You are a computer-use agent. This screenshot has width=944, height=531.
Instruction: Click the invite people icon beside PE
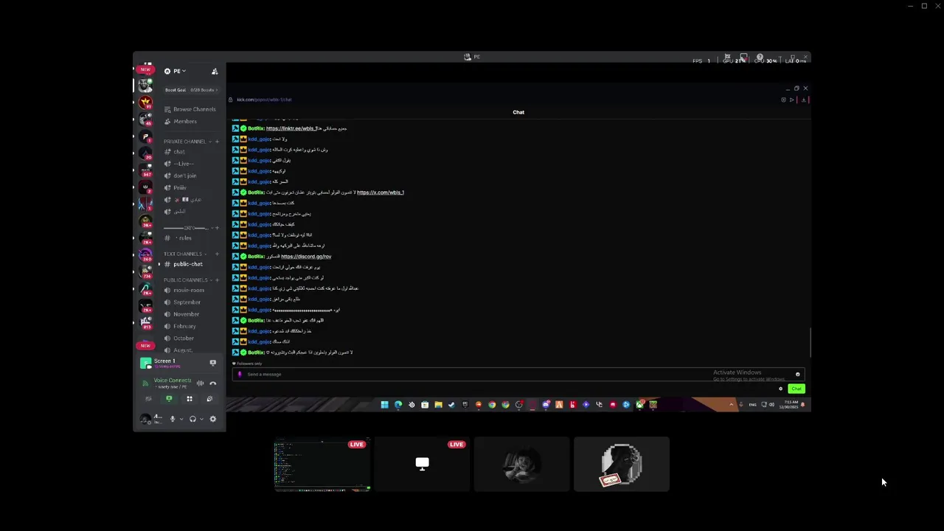(x=215, y=72)
